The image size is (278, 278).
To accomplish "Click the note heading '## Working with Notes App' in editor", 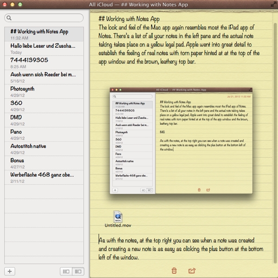I will click(129, 19).
